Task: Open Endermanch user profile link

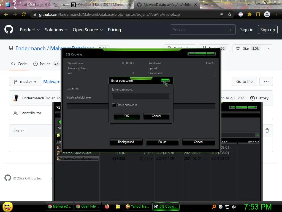Action: click(x=31, y=48)
